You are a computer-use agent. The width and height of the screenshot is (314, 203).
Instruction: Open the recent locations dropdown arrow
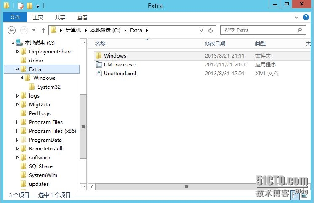[34, 30]
